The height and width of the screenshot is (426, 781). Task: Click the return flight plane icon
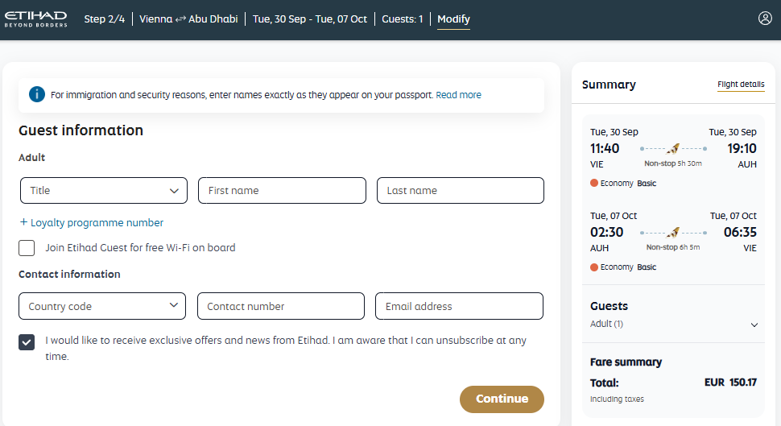tap(673, 232)
